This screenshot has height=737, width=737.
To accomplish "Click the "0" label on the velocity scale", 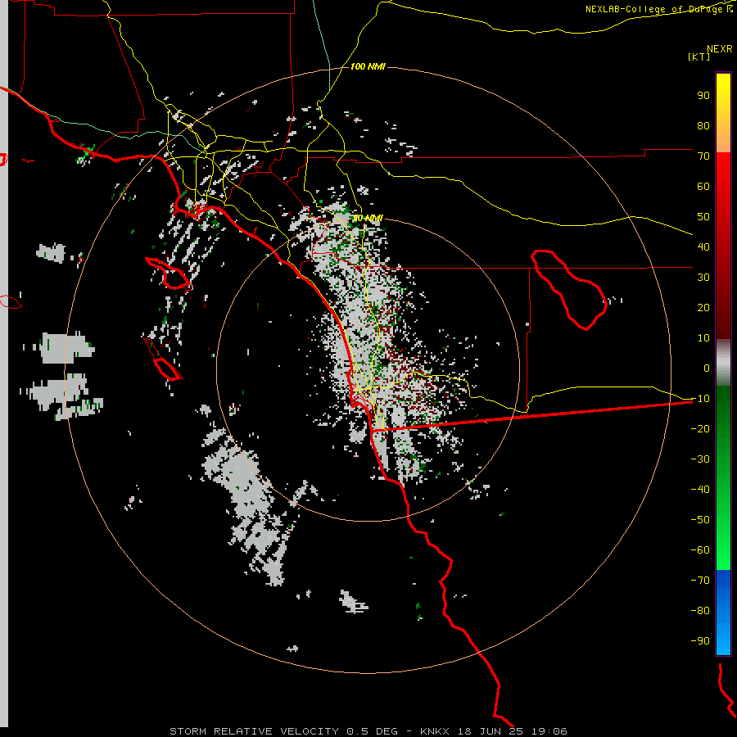I will click(x=707, y=368).
